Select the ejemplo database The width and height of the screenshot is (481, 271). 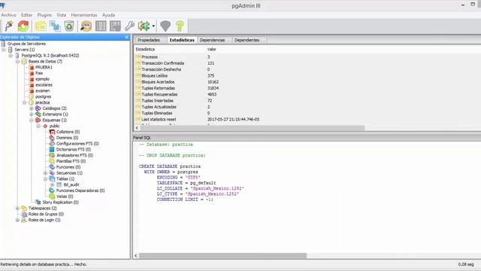42,79
